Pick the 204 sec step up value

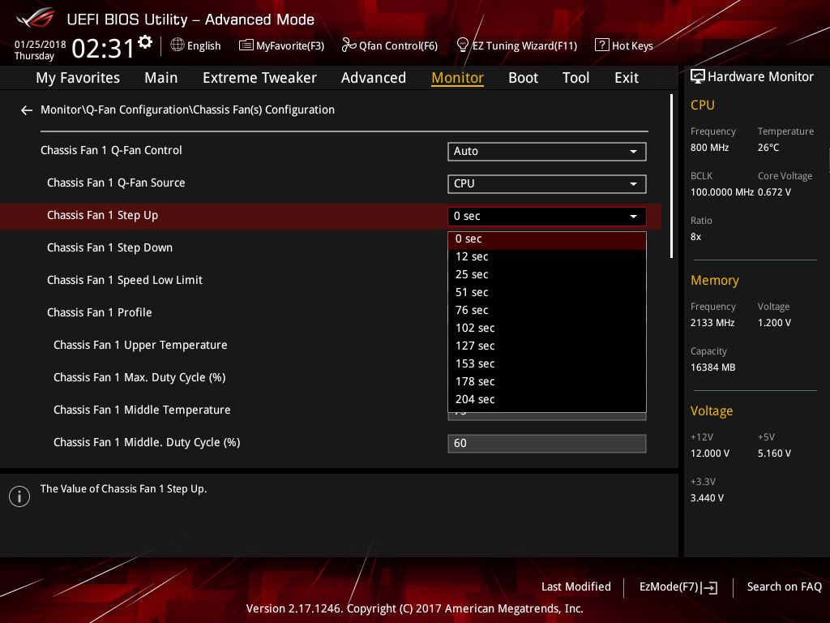click(x=475, y=399)
